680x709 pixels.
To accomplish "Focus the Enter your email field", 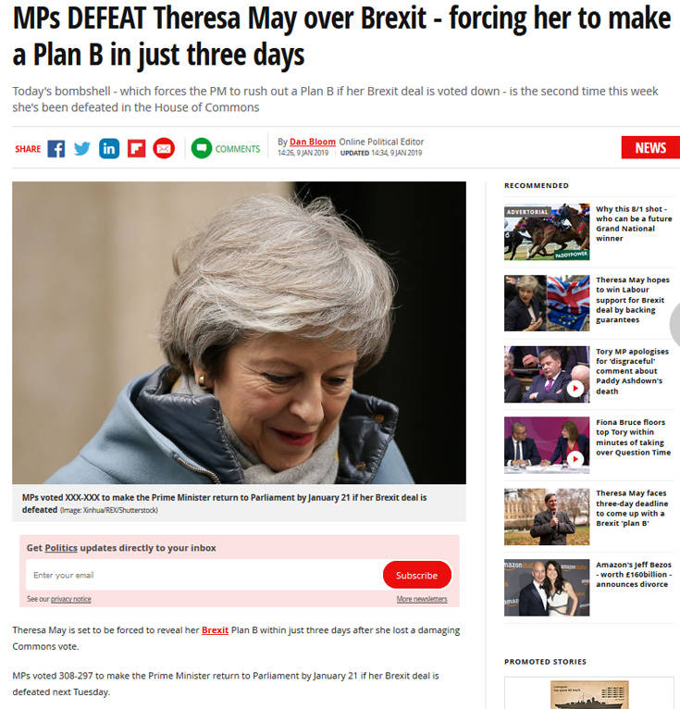I will [x=204, y=575].
